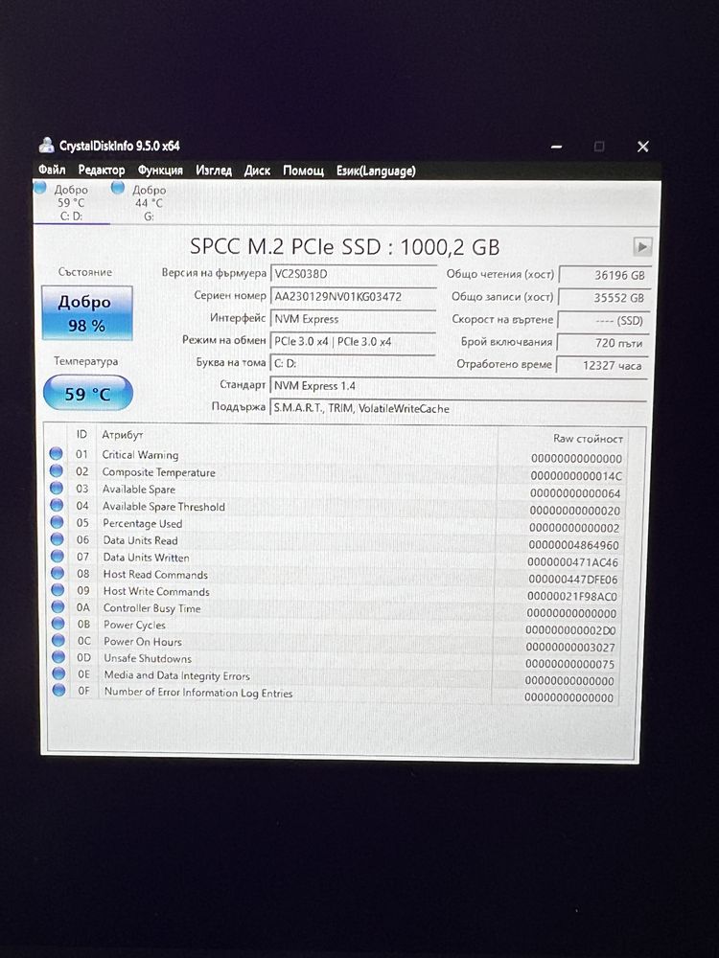Open the Помощ menu
This screenshot has width=719, height=958.
303,171
